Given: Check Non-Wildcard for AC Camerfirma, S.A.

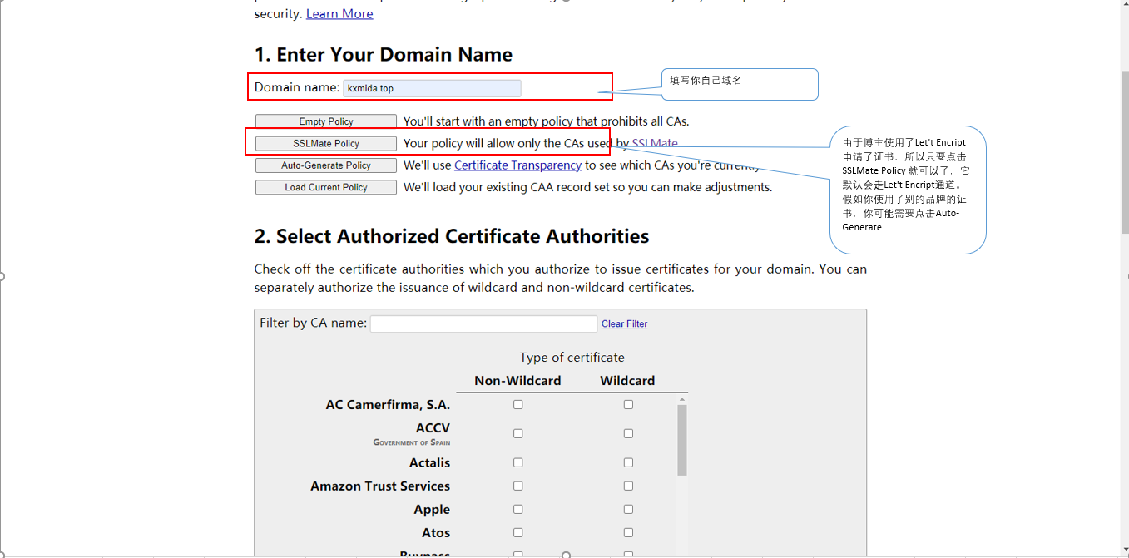Looking at the screenshot, I should (x=518, y=404).
